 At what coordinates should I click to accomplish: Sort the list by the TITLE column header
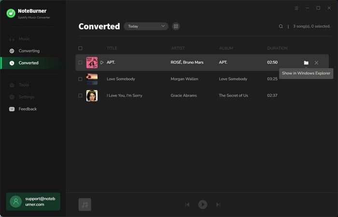pos(112,48)
